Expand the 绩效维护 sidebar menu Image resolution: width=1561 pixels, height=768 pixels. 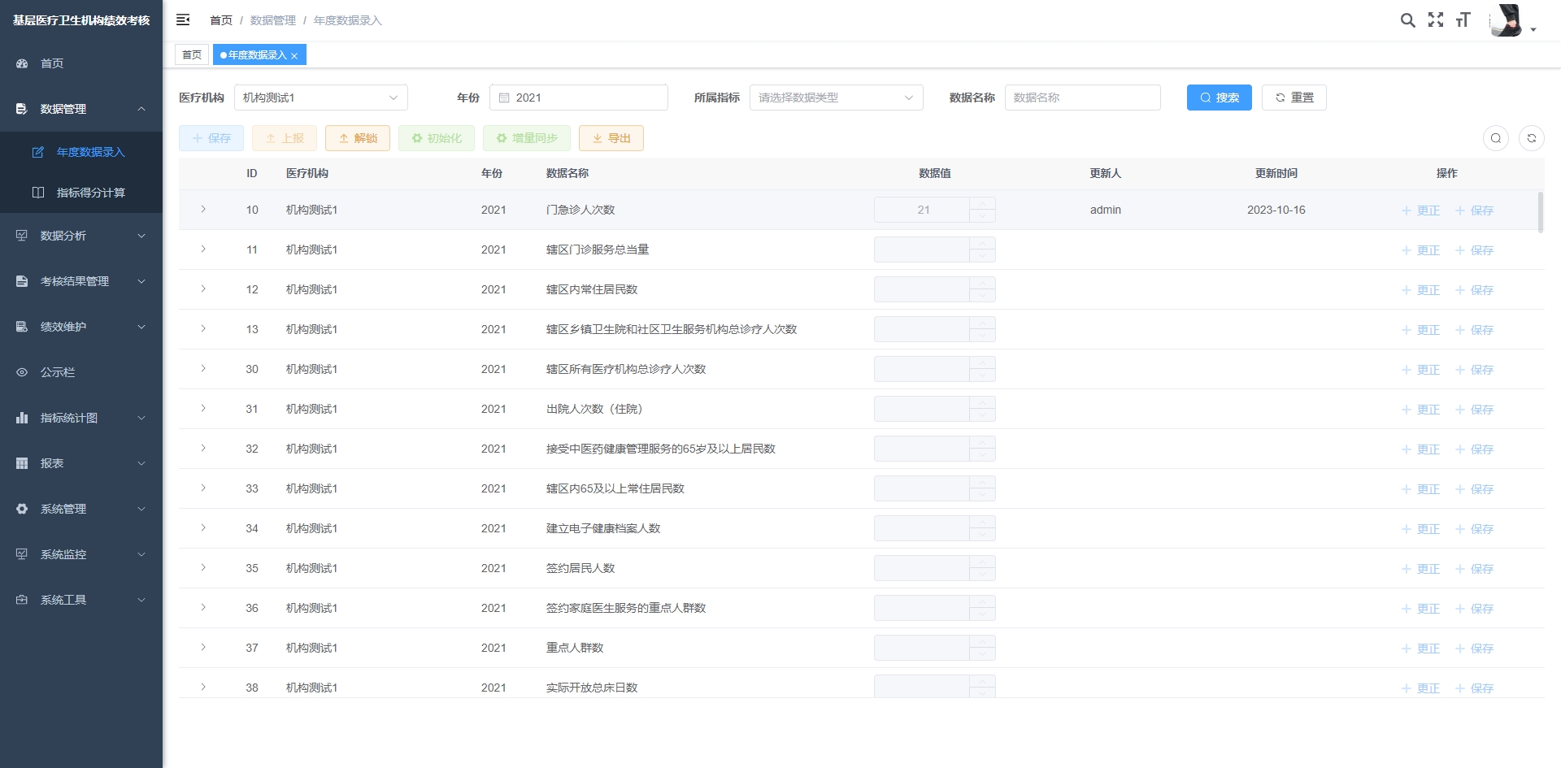(81, 327)
